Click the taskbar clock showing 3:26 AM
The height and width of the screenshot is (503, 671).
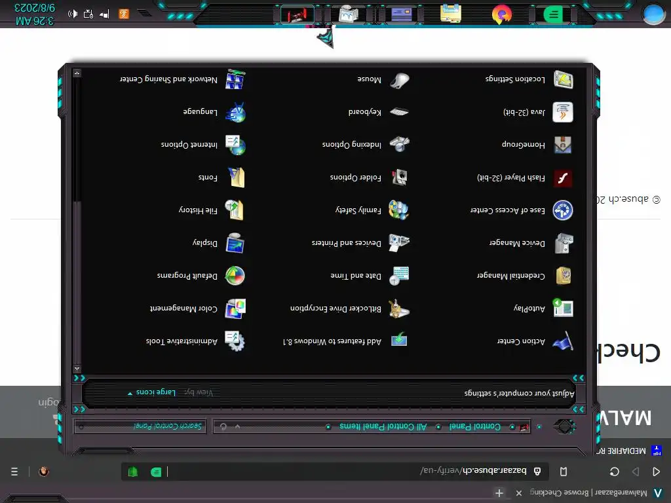point(34,14)
